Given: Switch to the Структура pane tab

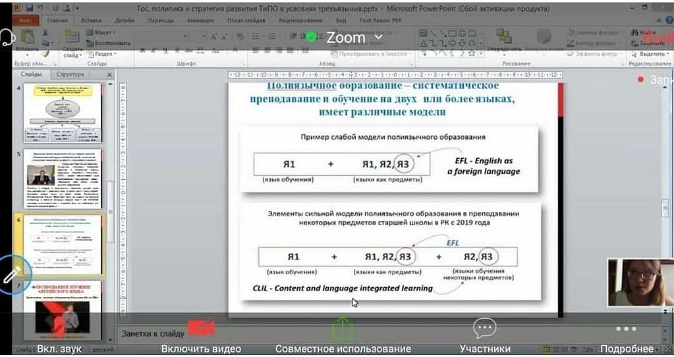Looking at the screenshot, I should pos(70,74).
